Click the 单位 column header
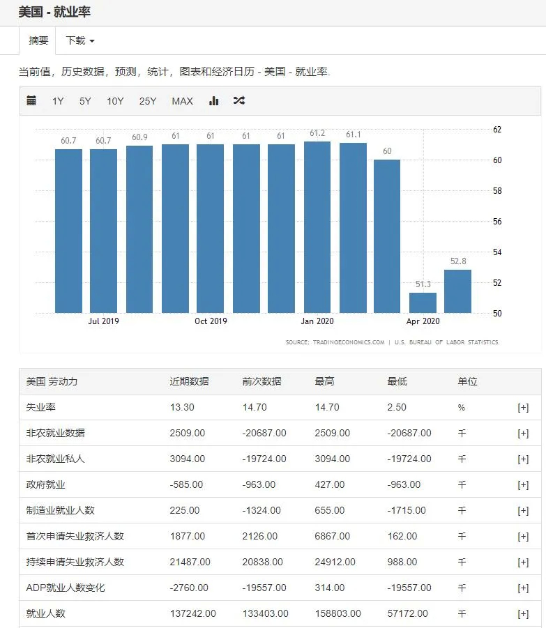This screenshot has width=546, height=628. tap(467, 381)
